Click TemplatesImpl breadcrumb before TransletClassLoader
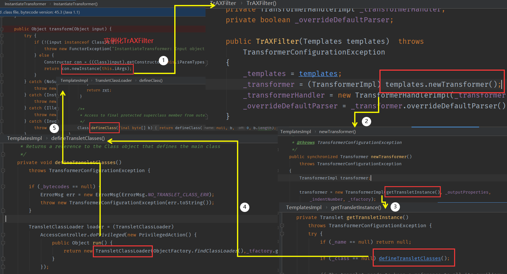This screenshot has height=274, width=507. click(74, 80)
